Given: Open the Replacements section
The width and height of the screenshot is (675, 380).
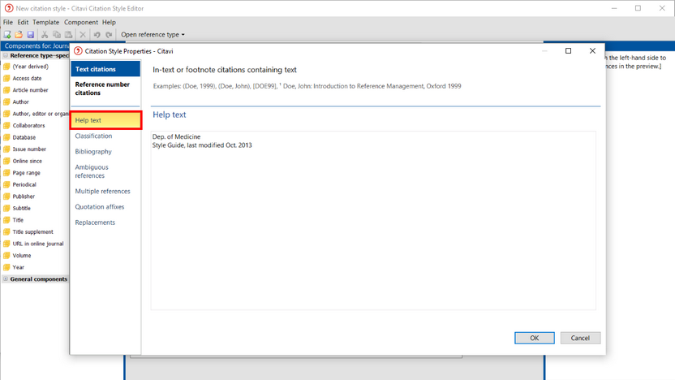Looking at the screenshot, I should 95,222.
